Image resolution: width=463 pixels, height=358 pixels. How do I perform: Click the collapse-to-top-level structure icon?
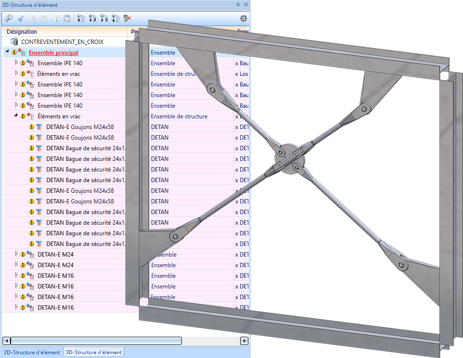[81, 19]
